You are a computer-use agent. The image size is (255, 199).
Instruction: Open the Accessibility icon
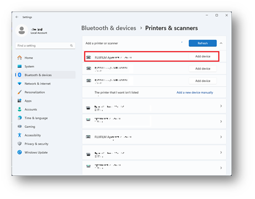pyautogui.click(x=19, y=135)
